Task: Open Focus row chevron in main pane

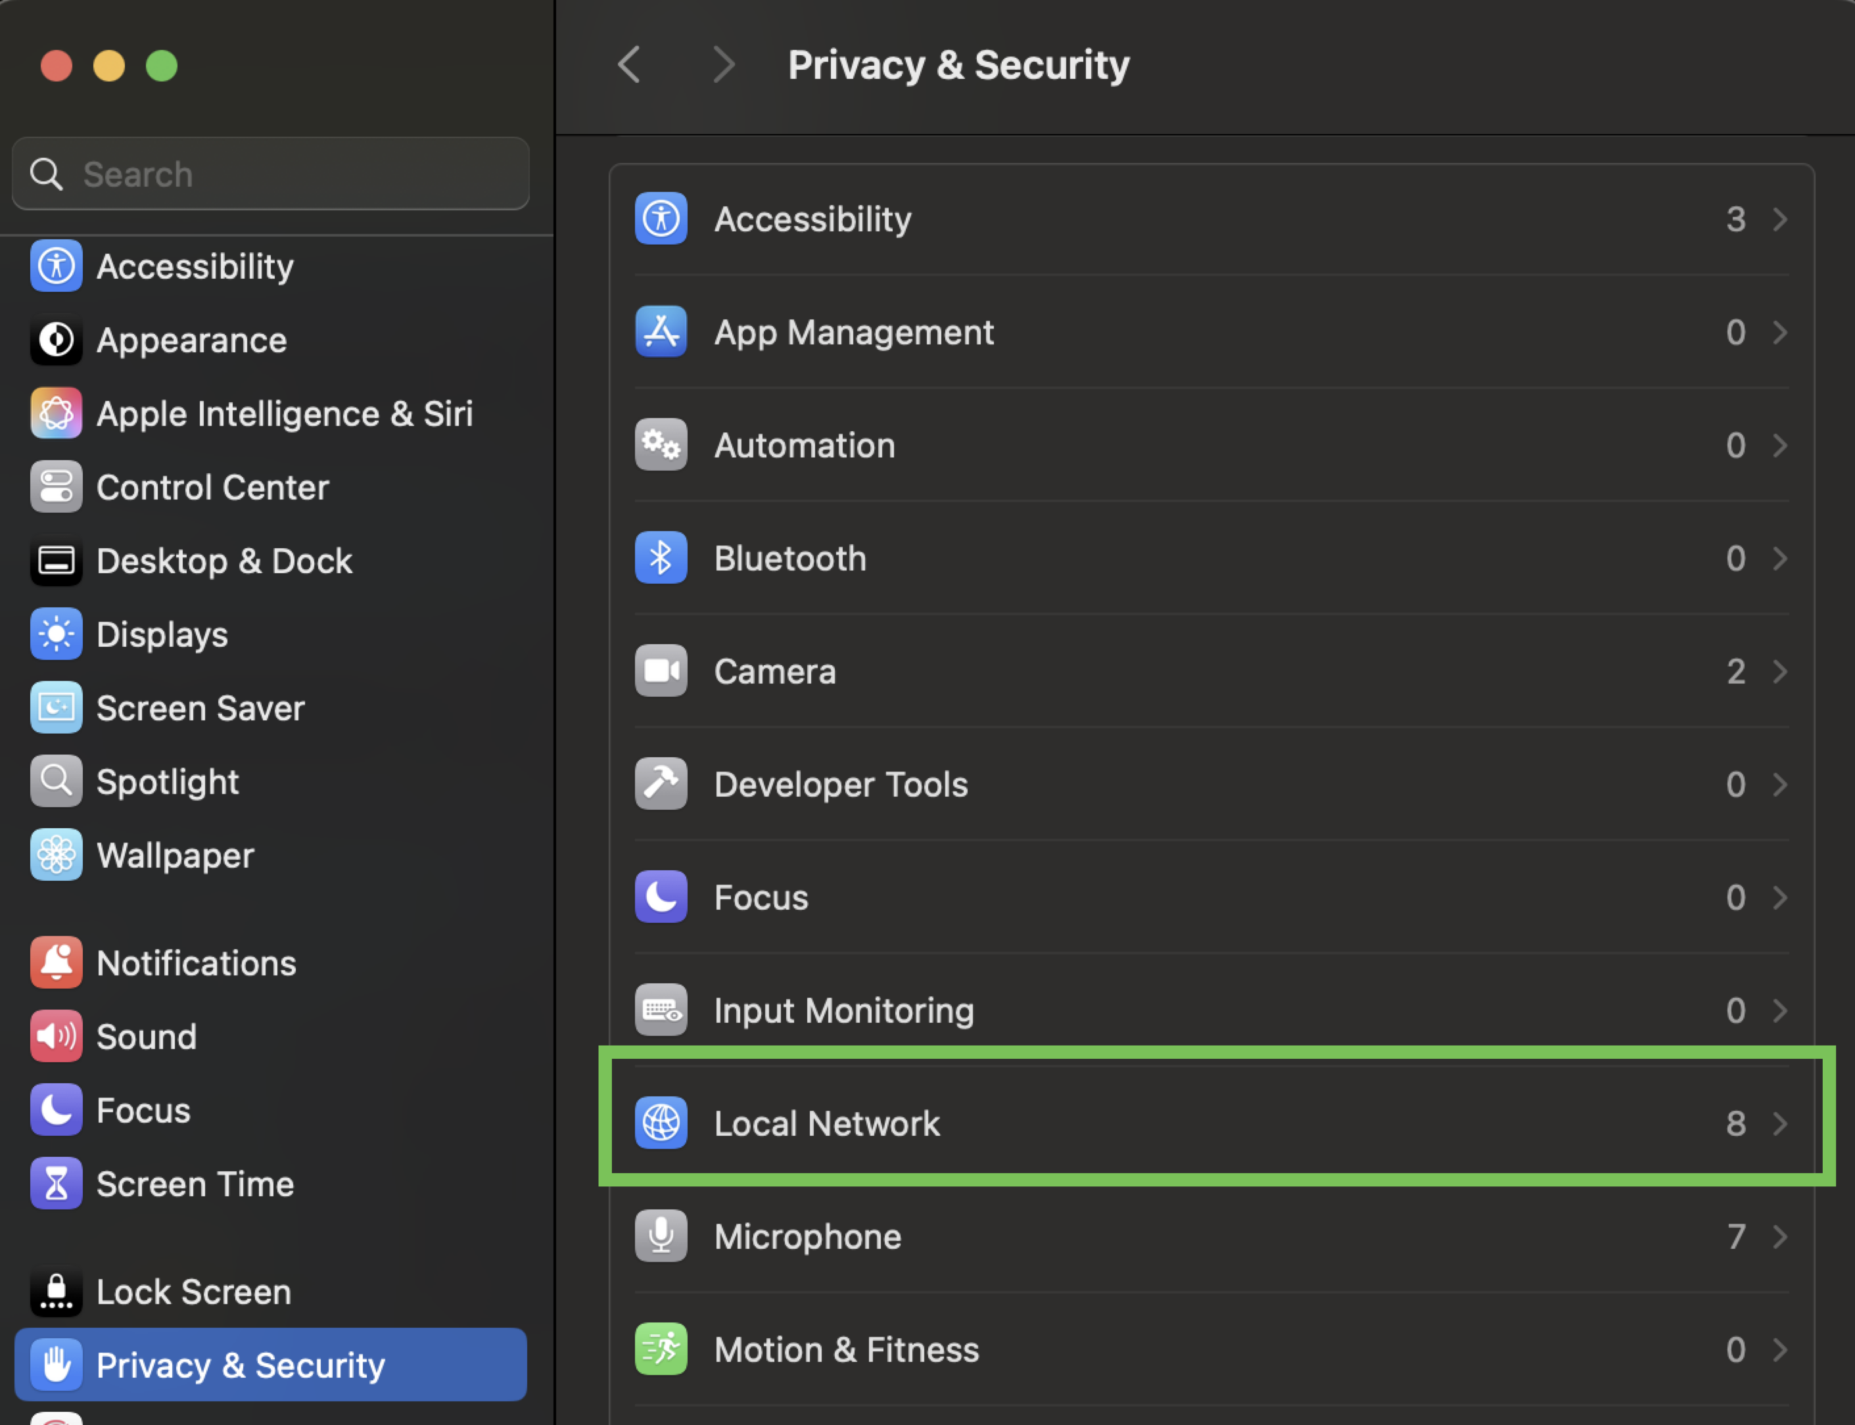Action: (x=1780, y=897)
